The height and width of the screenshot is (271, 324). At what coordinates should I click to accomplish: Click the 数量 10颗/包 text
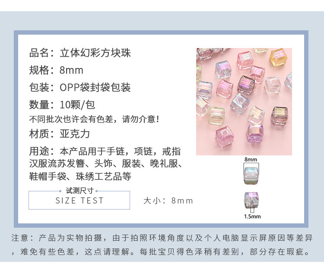coord(62,105)
